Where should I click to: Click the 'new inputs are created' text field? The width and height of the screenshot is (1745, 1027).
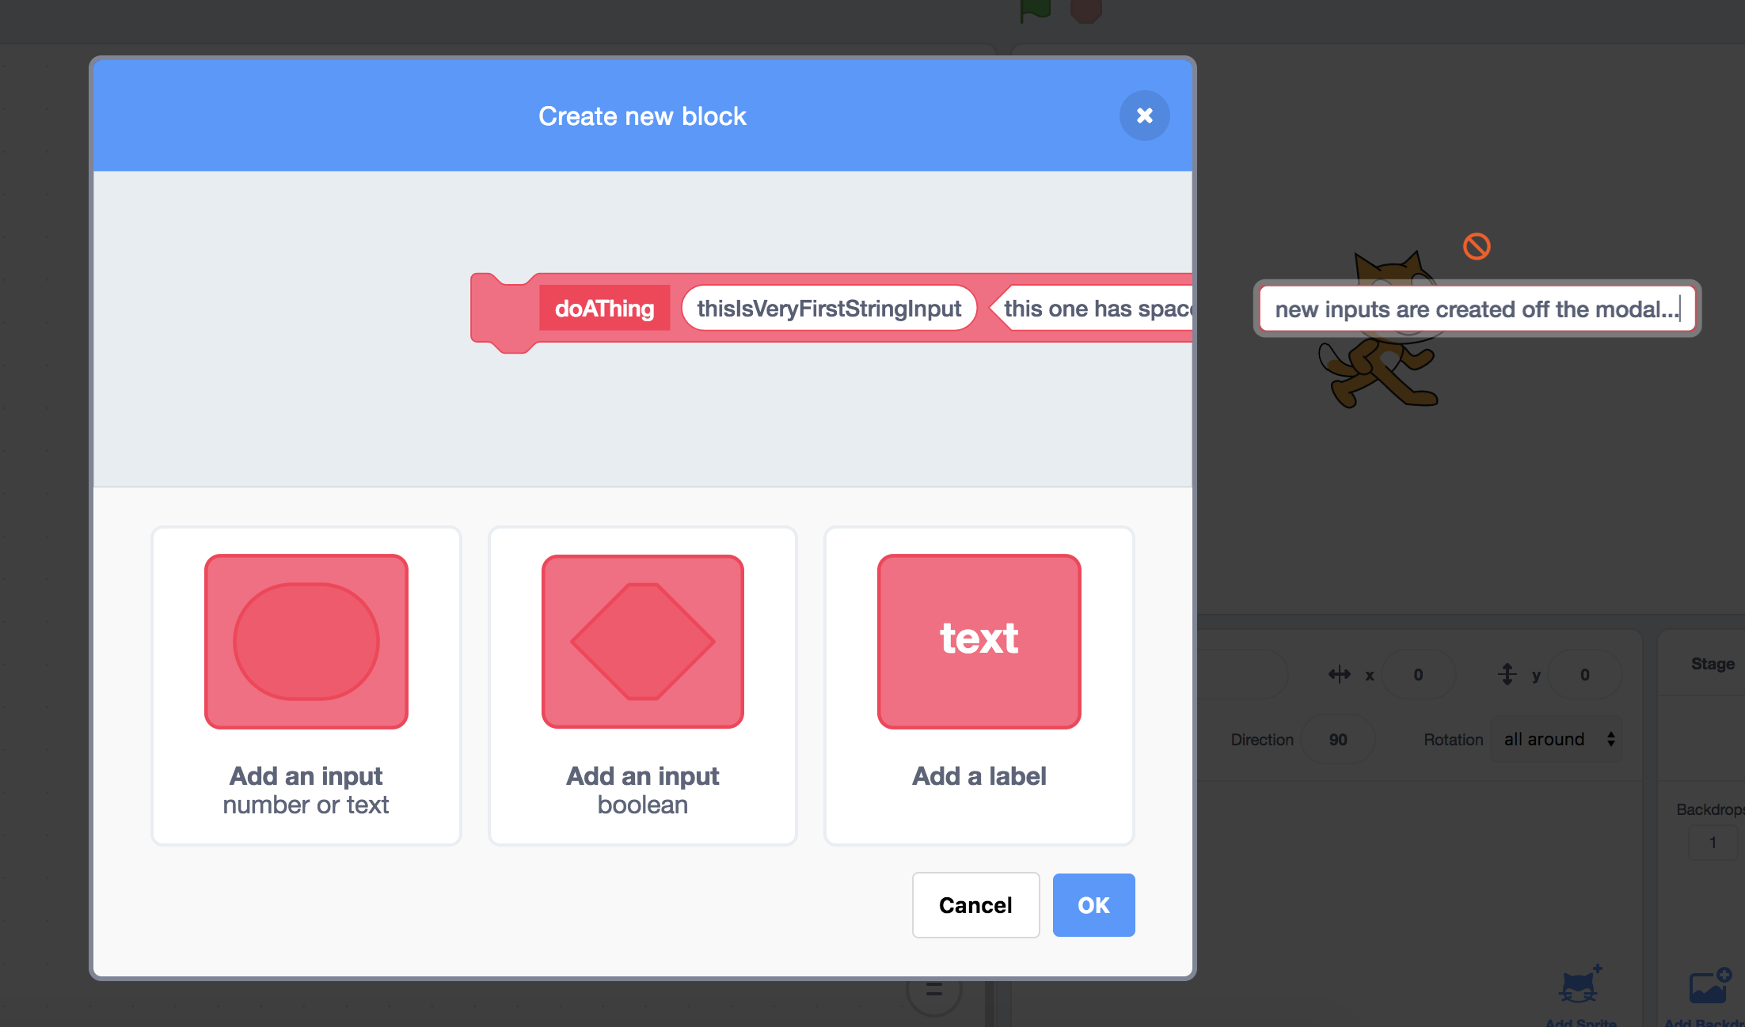(1477, 309)
